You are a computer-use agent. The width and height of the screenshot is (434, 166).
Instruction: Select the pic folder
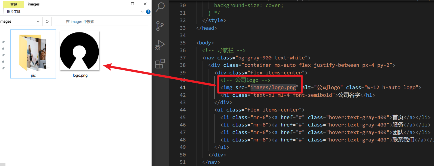coord(33,54)
